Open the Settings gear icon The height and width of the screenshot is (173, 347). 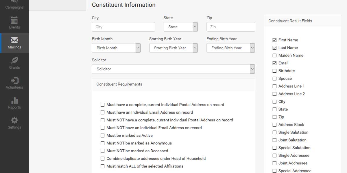click(x=14, y=120)
